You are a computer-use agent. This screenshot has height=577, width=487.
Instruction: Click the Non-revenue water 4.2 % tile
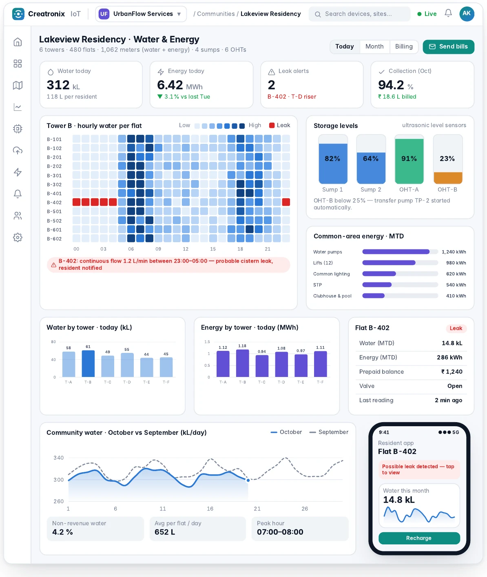click(x=95, y=529)
